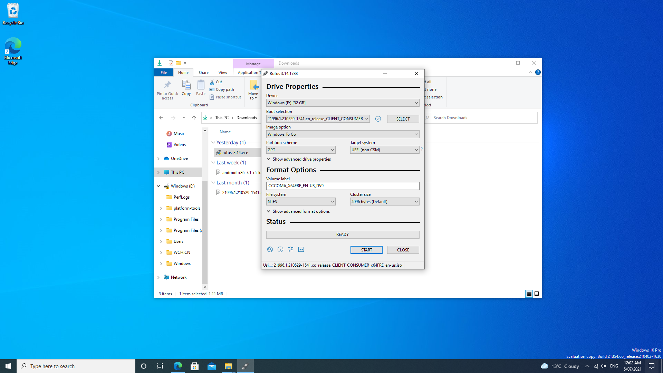This screenshot has width=663, height=373.
Task: Click the Rufus log/event icon
Action: click(301, 250)
